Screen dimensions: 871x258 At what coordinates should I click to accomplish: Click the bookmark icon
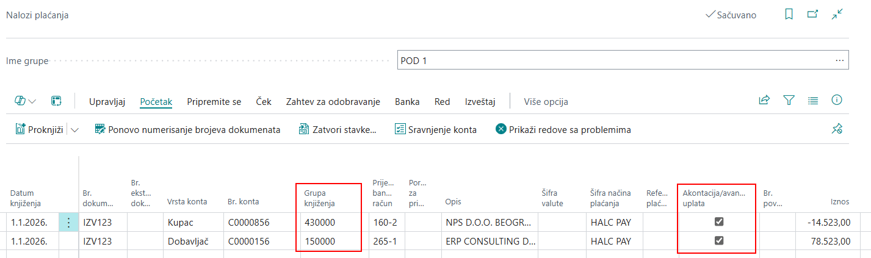coord(789,15)
